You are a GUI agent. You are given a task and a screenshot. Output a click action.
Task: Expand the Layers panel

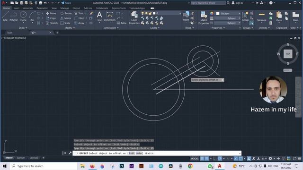(x=155, y=28)
